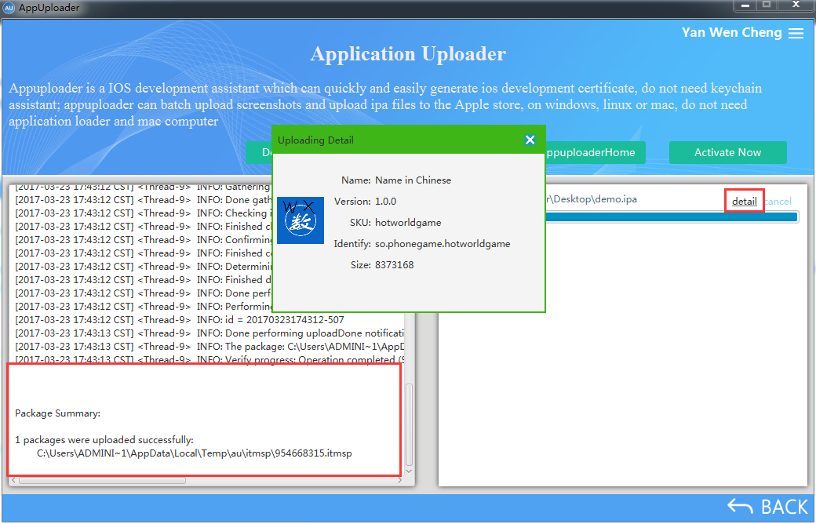
Task: Select '1 packages were uploaded successfully:' text
Action: click(x=104, y=440)
